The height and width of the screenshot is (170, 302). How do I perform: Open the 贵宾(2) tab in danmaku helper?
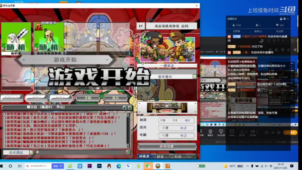point(258,31)
